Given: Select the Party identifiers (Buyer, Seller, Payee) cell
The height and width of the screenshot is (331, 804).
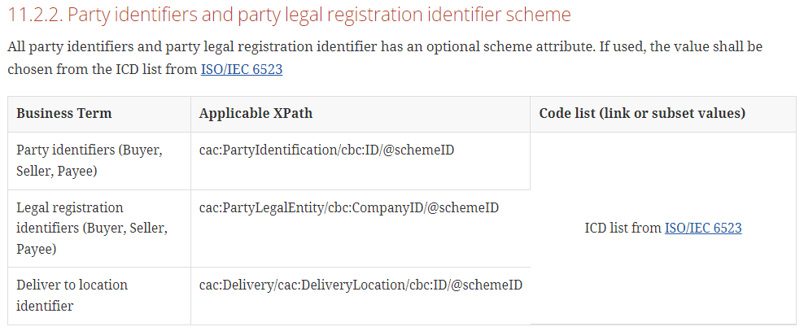Looking at the screenshot, I should [x=99, y=161].
